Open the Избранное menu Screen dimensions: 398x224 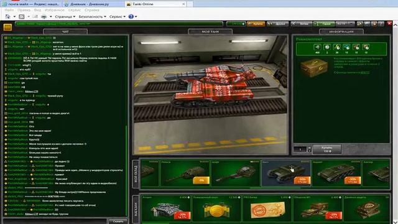(x=55, y=10)
